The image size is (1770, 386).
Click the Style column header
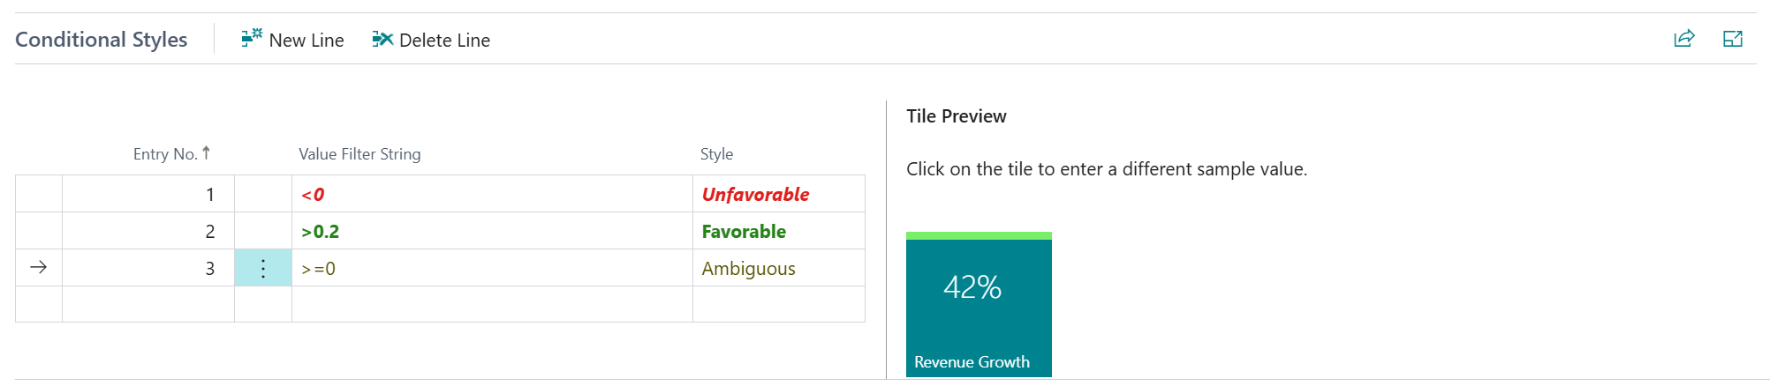(716, 154)
